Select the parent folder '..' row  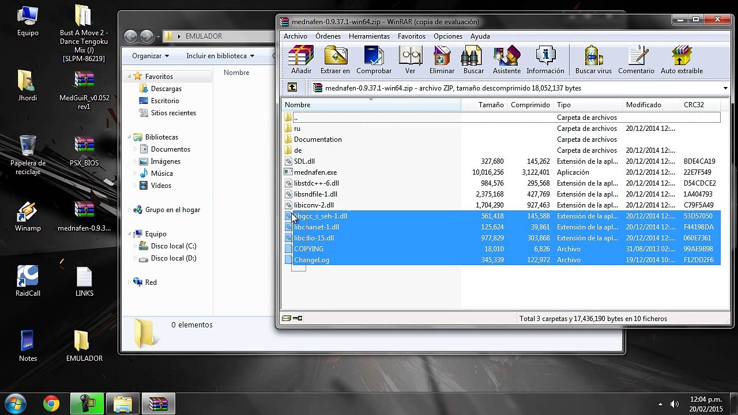pyautogui.click(x=501, y=117)
